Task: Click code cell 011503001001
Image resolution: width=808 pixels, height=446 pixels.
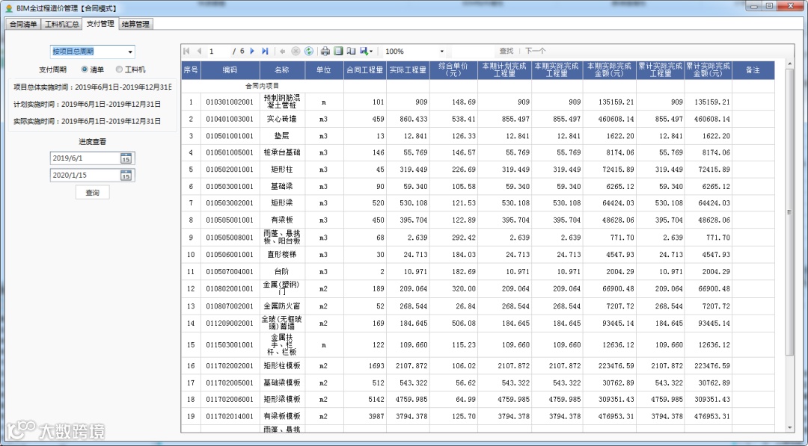Action: pyautogui.click(x=230, y=344)
